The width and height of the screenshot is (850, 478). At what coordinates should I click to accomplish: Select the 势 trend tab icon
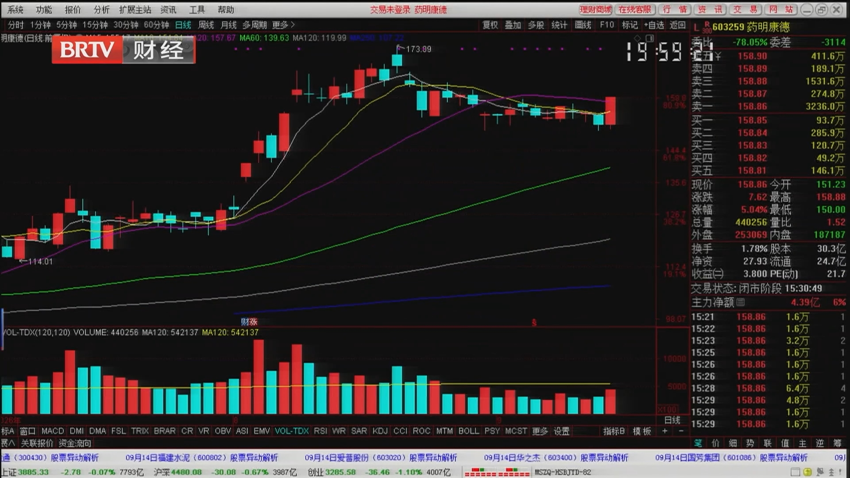pyautogui.click(x=750, y=443)
